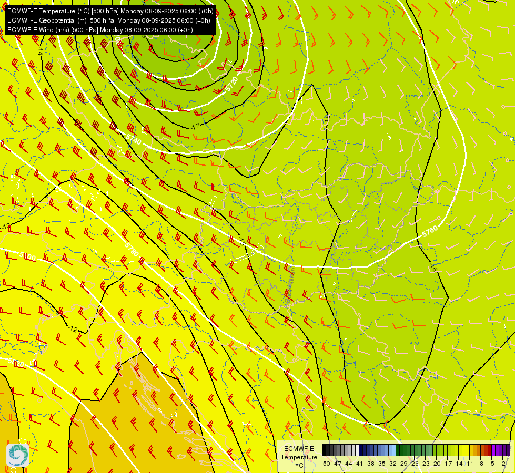Click the -41 legend value

tap(359, 464)
